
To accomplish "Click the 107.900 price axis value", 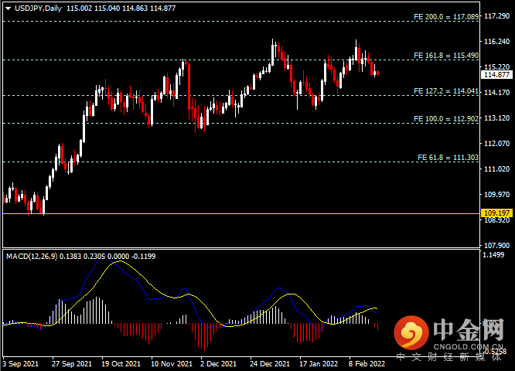I will (497, 245).
